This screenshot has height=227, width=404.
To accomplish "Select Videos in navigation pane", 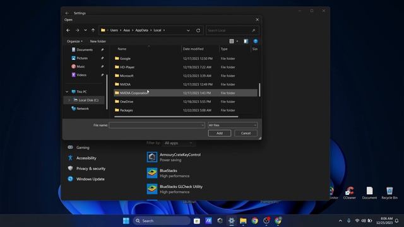I will [81, 75].
